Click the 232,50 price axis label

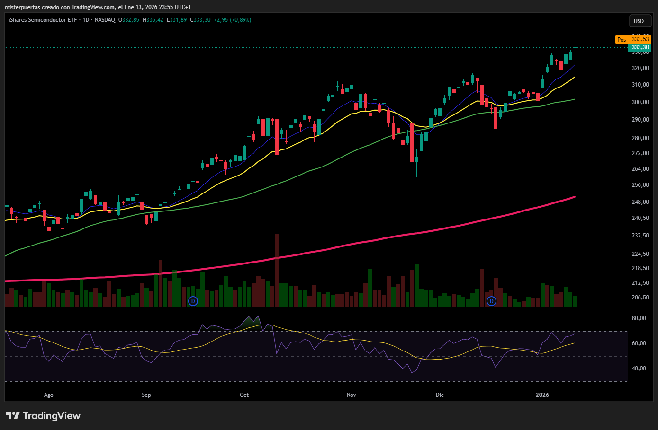click(x=640, y=236)
